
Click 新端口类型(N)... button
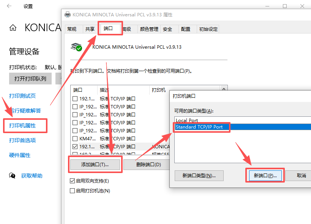(199, 176)
